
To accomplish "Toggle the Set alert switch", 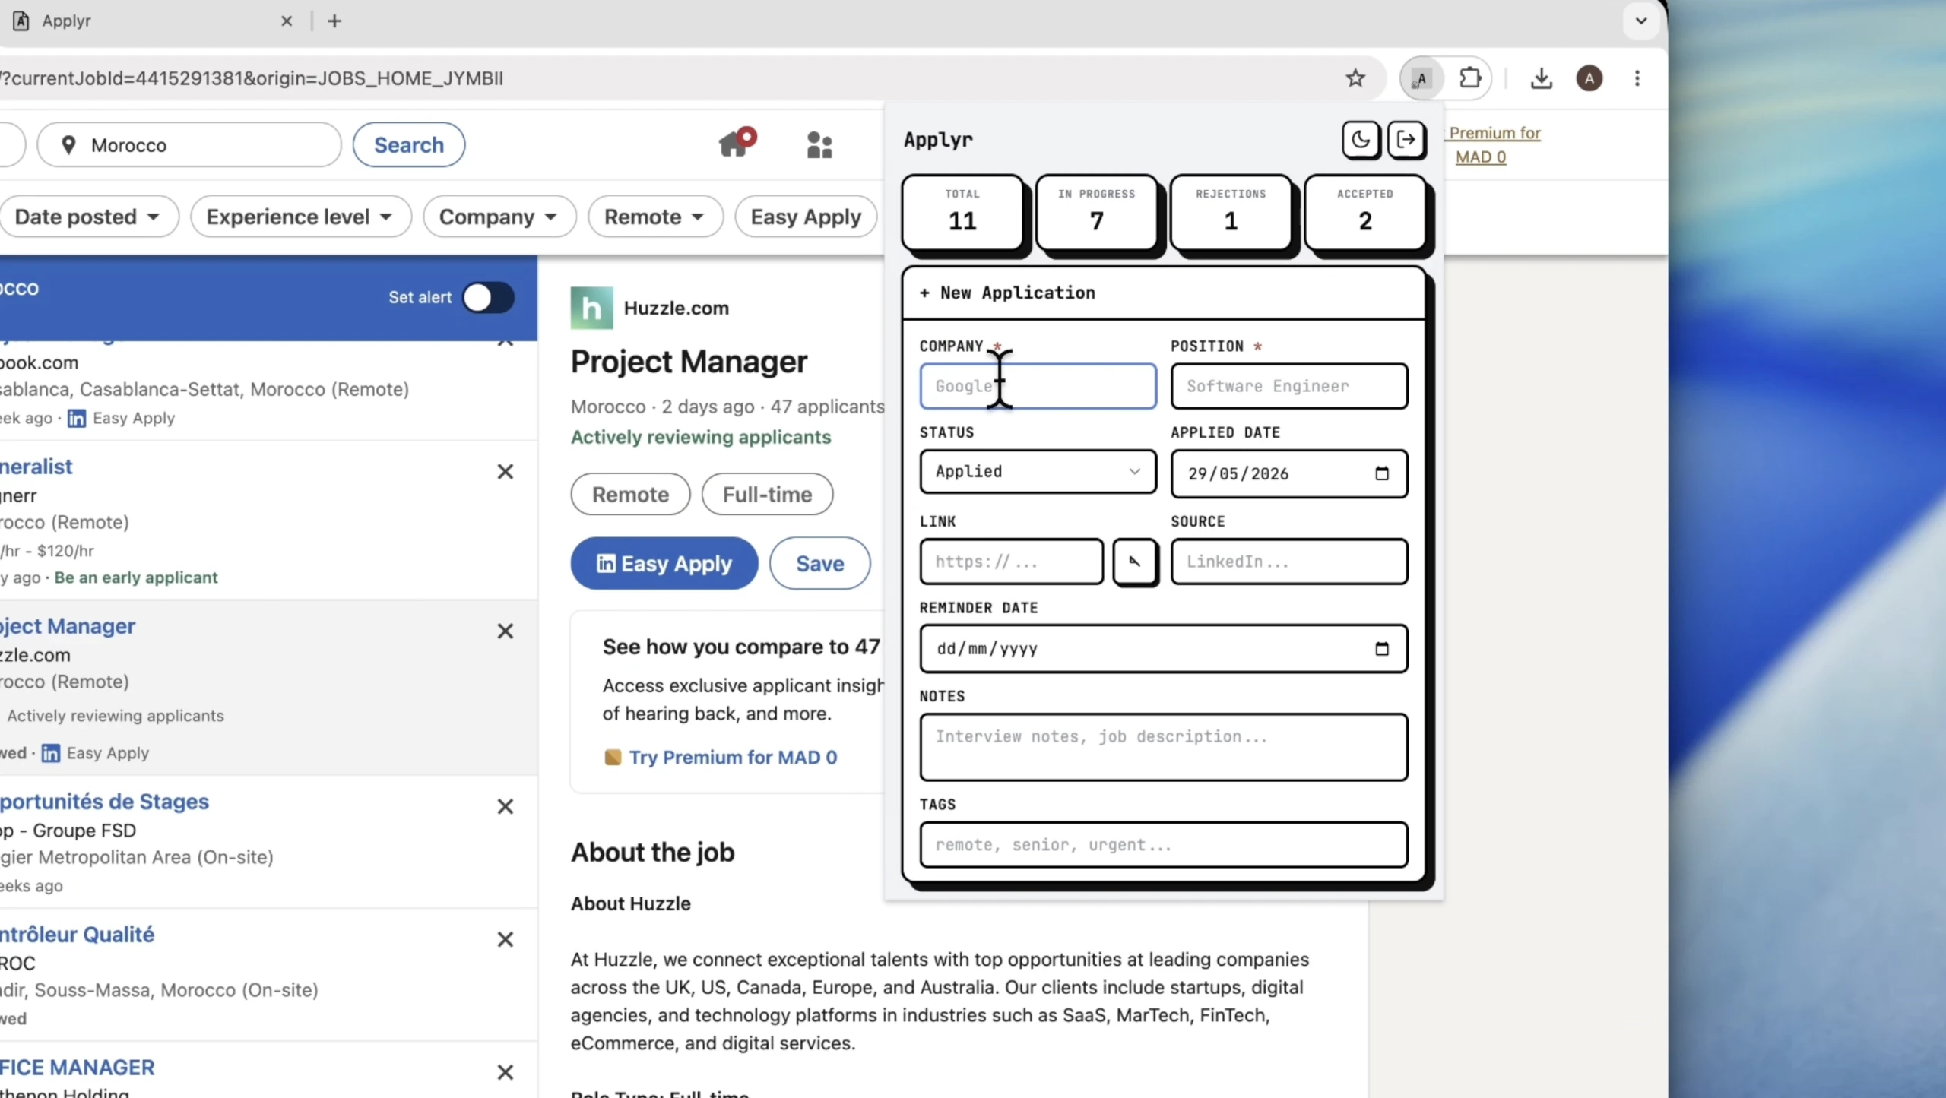I will [x=488, y=297].
